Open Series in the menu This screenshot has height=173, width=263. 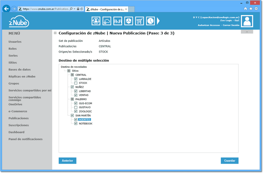click(x=13, y=56)
